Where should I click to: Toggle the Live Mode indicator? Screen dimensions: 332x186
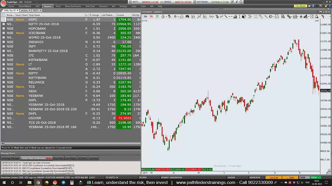coord(300,6)
